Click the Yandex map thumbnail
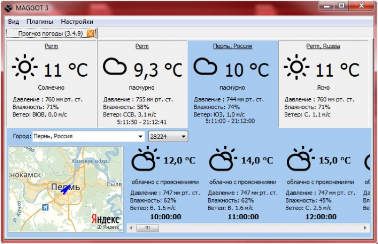 pos(66,189)
